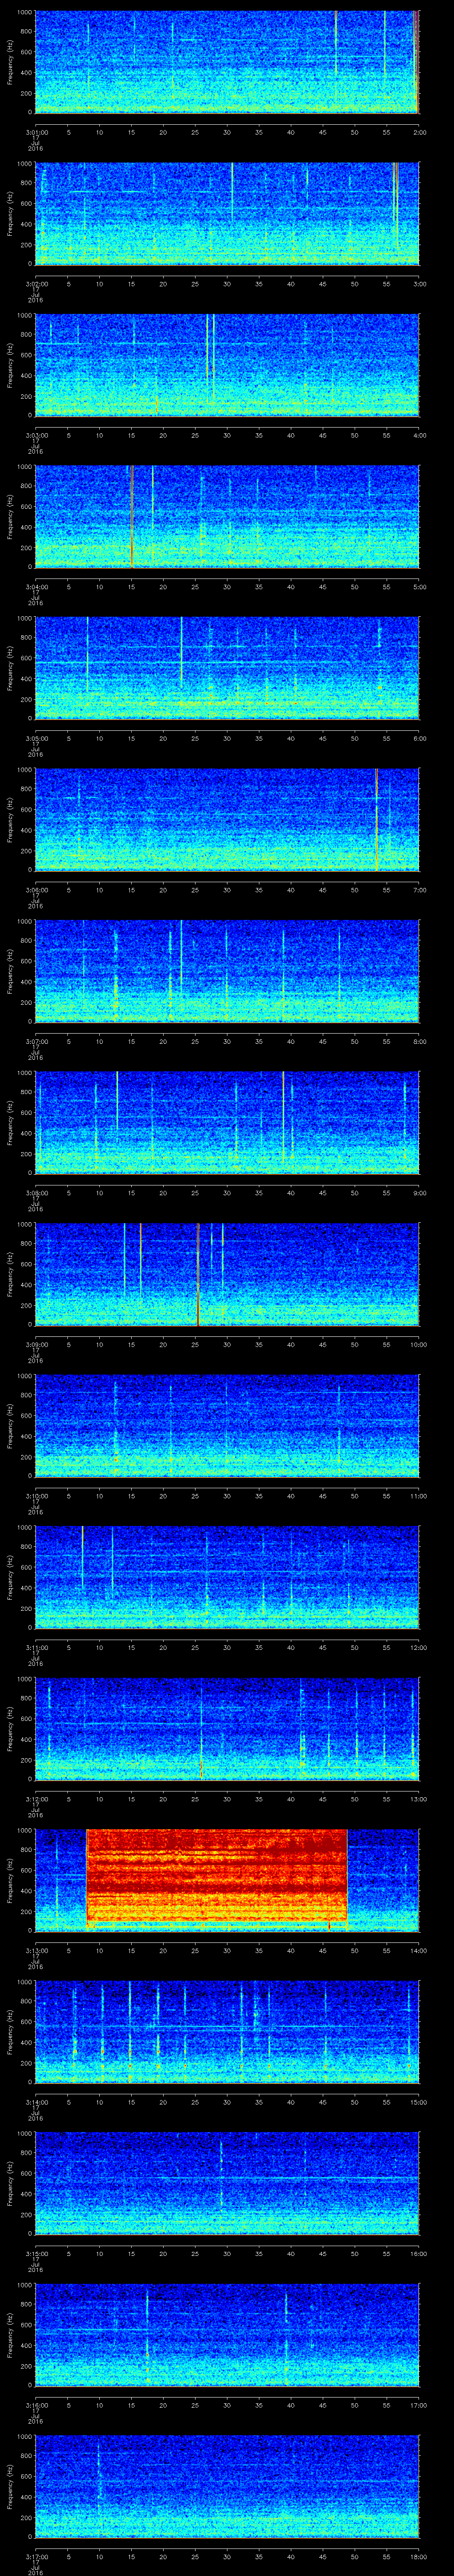Screen dimensions: 454x2576
Task: Open the spectrogram panel starting 3:10:00
Action: pyautogui.click(x=227, y=1426)
